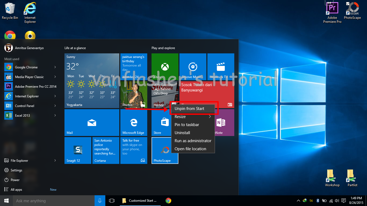This screenshot has width=367, height=206.
Task: Show hidden icons in the system tray
Action: tap(298, 200)
